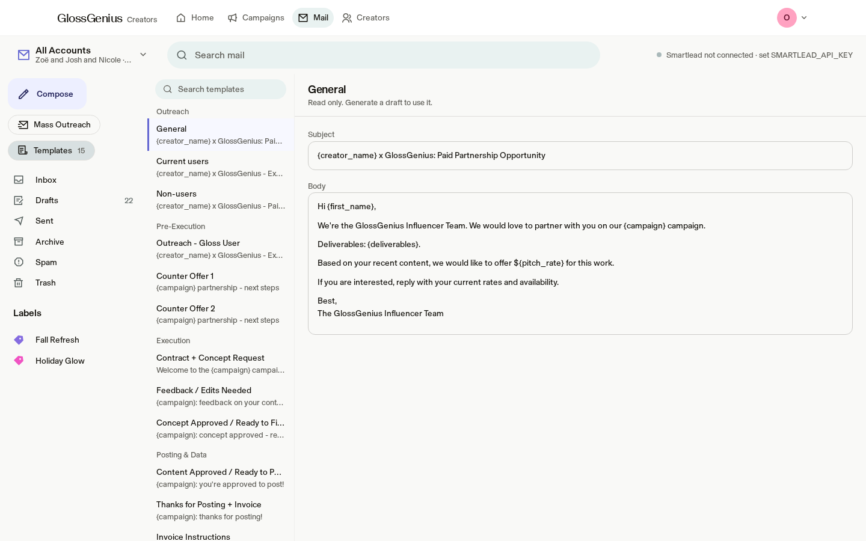The image size is (866, 541).
Task: Click the Campaigns megaphone icon
Action: [232, 18]
